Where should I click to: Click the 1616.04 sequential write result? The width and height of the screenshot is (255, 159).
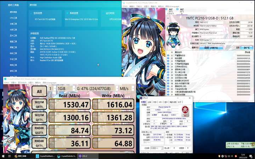pyautogui.click(x=113, y=104)
